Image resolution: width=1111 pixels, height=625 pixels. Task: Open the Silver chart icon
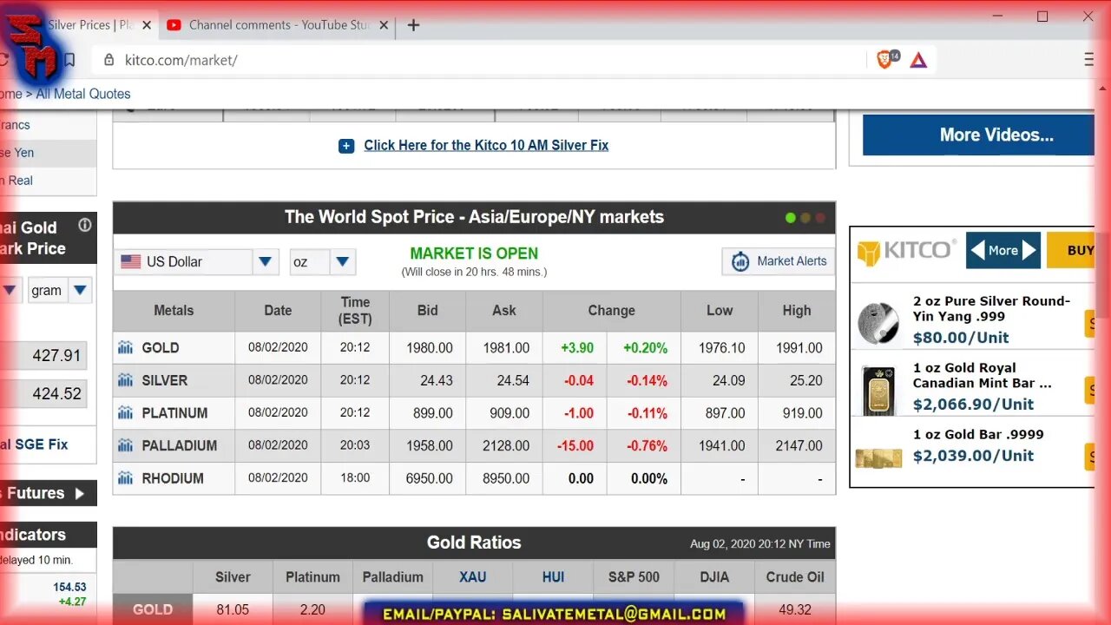126,380
